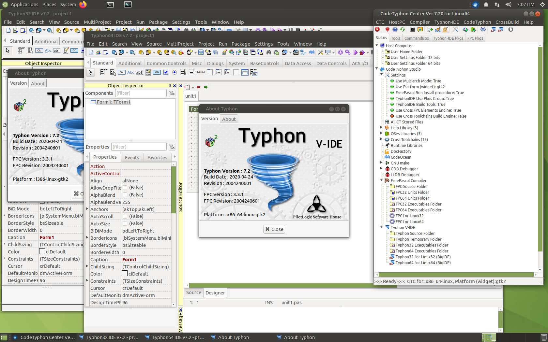Toggle the AutoSize checkbox in Typhon64 inspector
548x342 pixels.
point(125,223)
